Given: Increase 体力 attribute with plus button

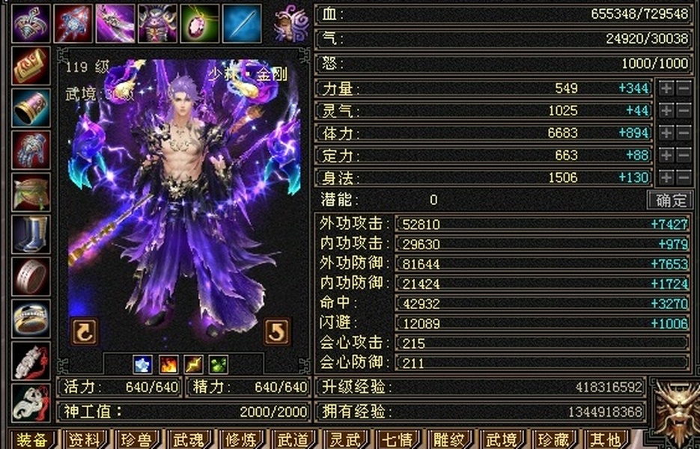Looking at the screenshot, I should [666, 133].
